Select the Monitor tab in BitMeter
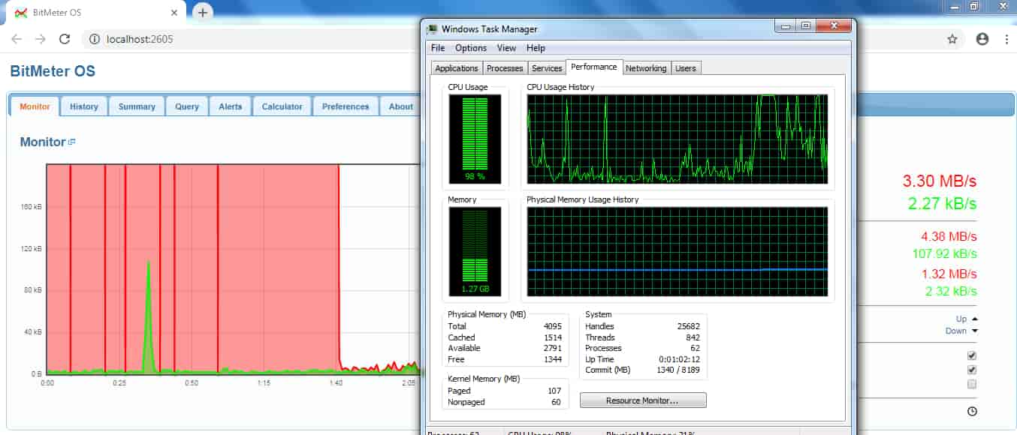 35,106
